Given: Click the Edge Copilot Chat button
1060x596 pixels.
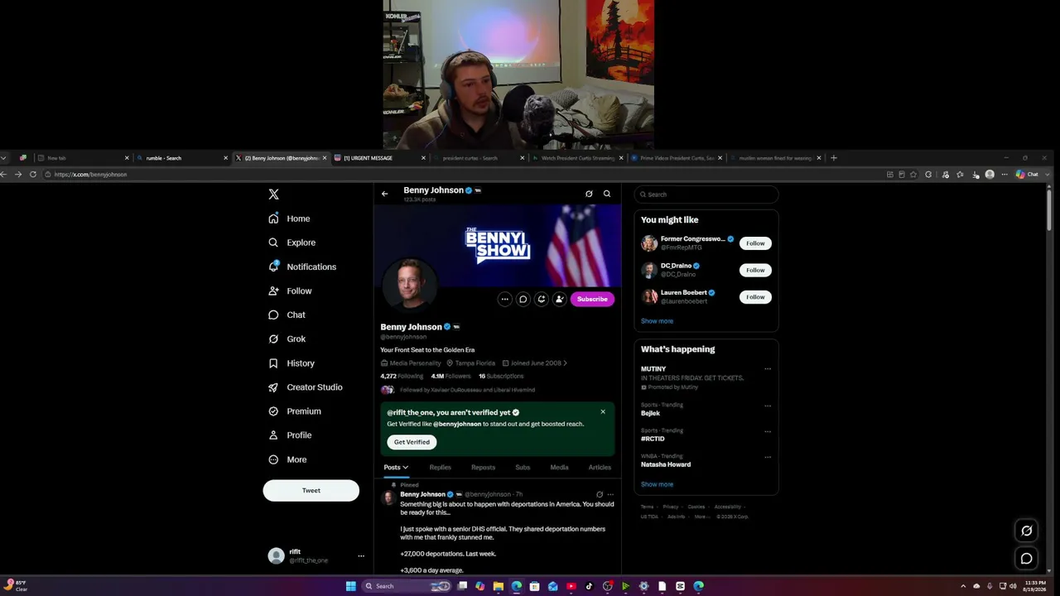Looking at the screenshot, I should coord(1027,174).
